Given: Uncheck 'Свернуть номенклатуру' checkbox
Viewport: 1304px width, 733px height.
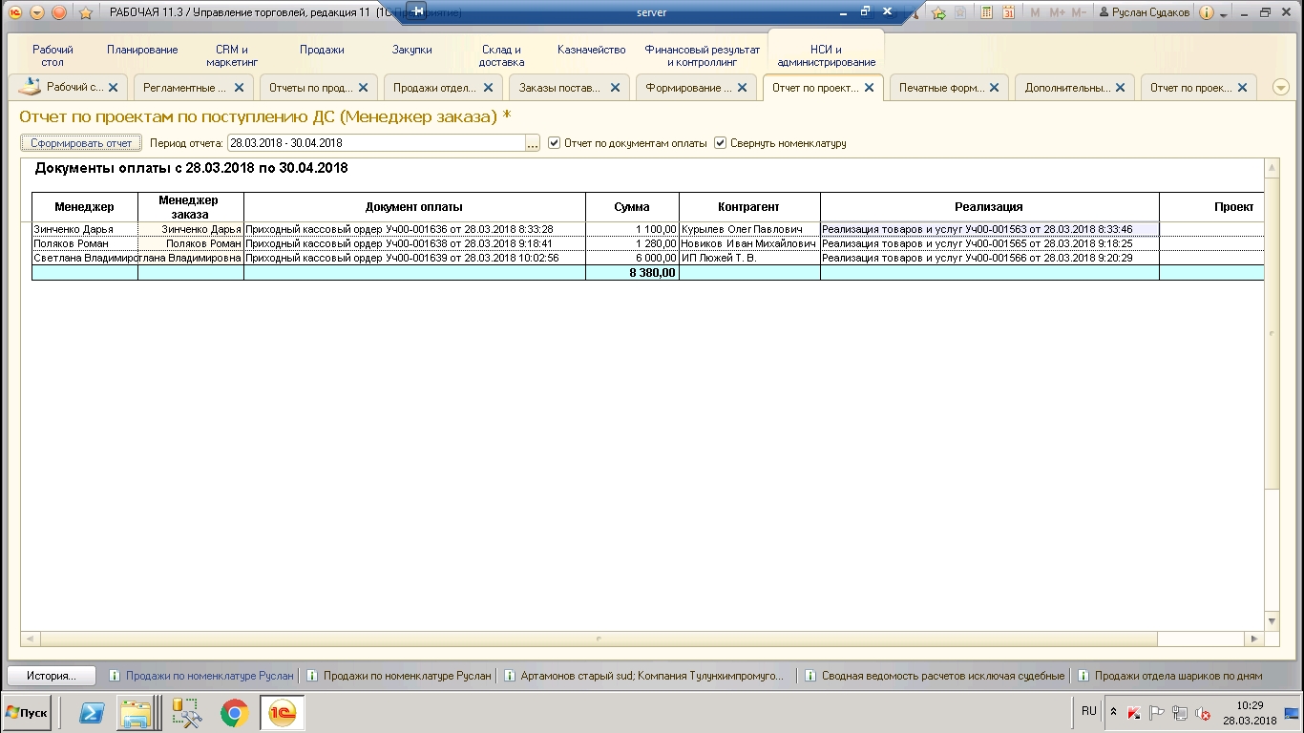Looking at the screenshot, I should [x=721, y=143].
